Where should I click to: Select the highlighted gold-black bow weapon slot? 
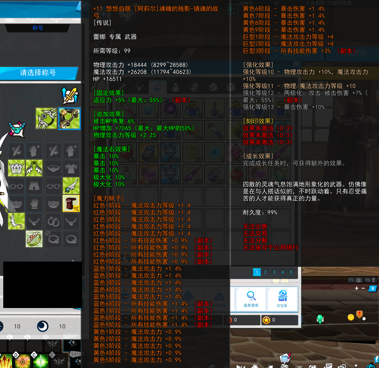tap(69, 118)
